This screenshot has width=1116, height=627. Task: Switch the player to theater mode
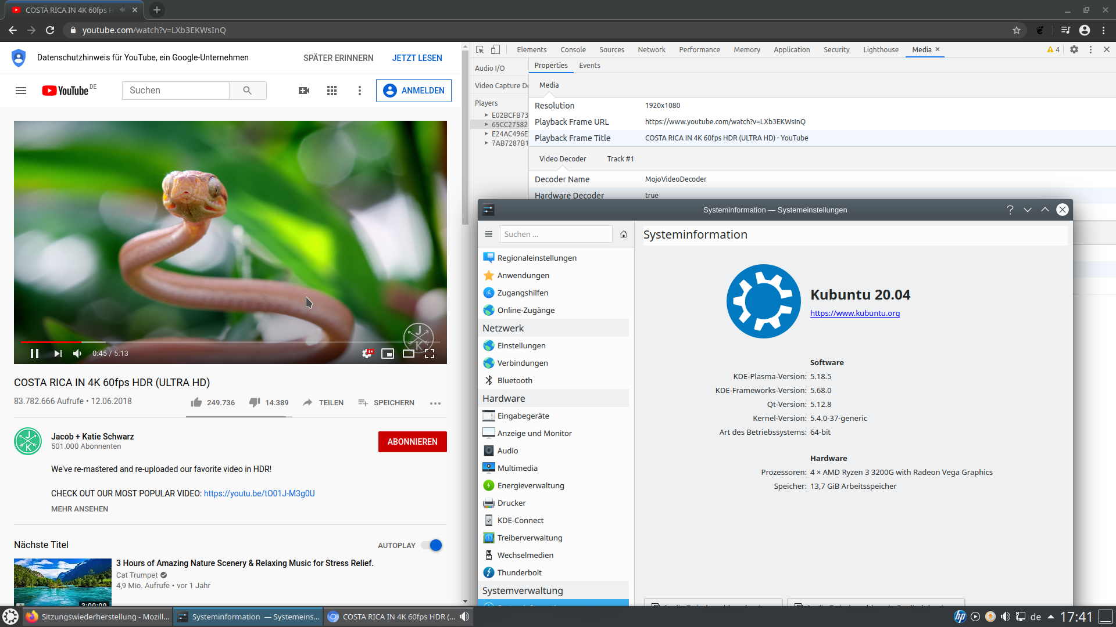click(409, 354)
